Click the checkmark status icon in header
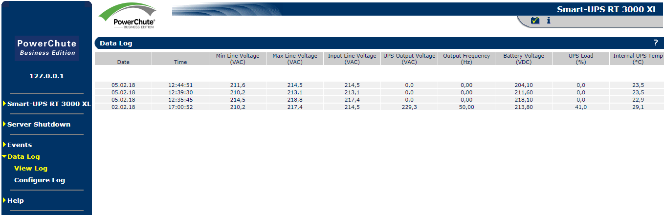The image size is (664, 215). (535, 21)
